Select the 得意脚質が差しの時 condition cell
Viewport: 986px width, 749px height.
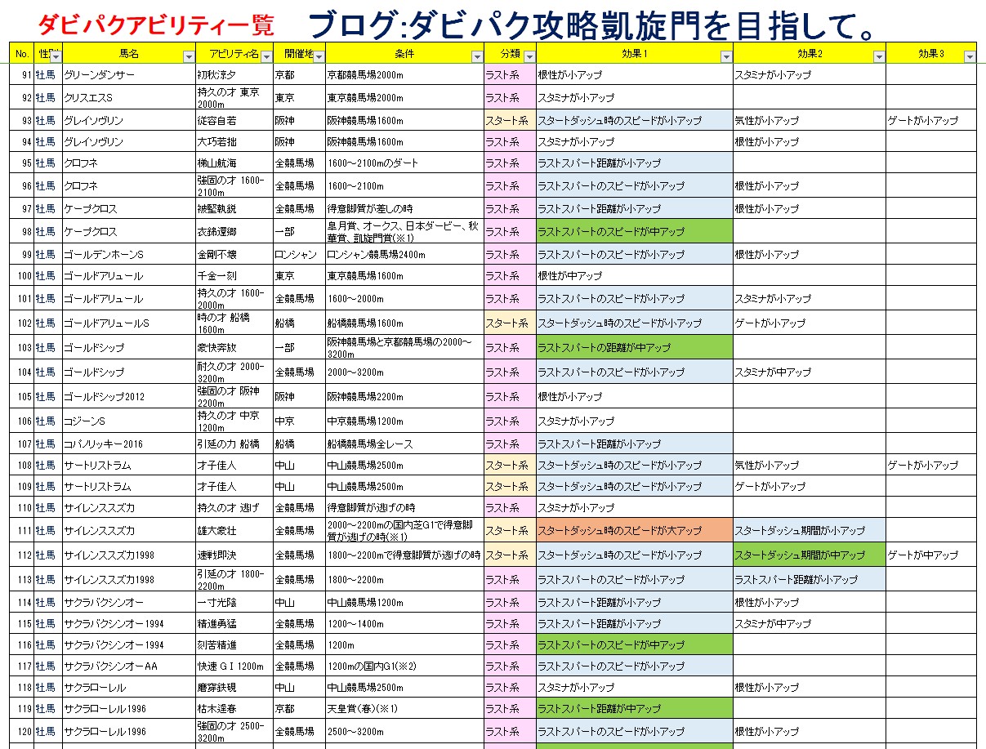[404, 208]
